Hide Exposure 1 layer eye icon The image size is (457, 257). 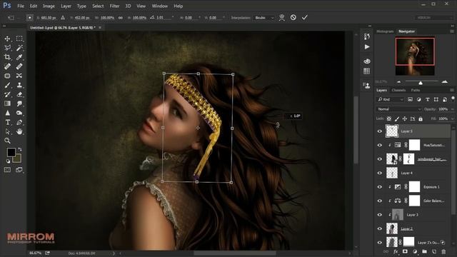tap(380, 187)
